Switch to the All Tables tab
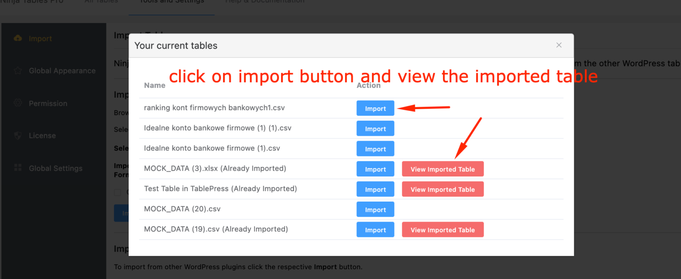The width and height of the screenshot is (681, 279). [101, 2]
